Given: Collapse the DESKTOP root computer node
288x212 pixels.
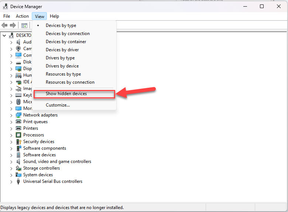Looking at the screenshot, I should tap(4, 35).
